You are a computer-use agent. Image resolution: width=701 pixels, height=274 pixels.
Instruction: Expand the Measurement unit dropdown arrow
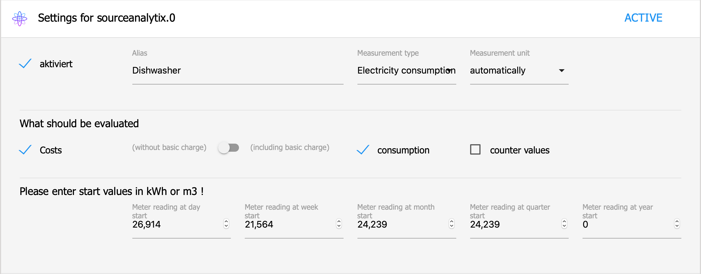tap(561, 71)
